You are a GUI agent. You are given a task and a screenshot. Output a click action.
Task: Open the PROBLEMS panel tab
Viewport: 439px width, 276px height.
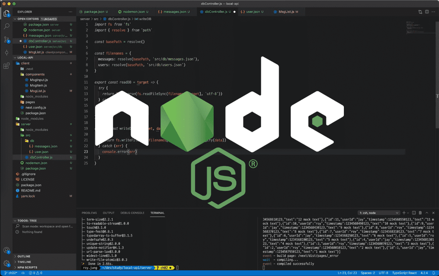point(89,213)
